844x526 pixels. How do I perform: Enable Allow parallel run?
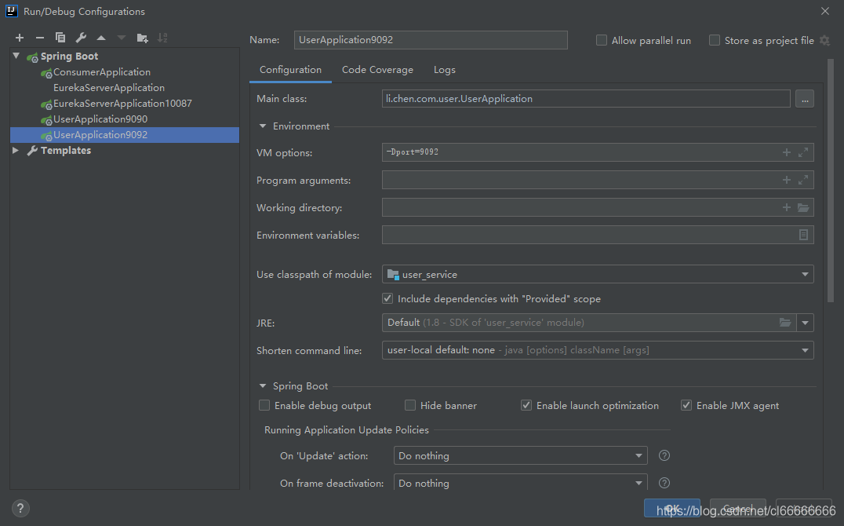(602, 40)
